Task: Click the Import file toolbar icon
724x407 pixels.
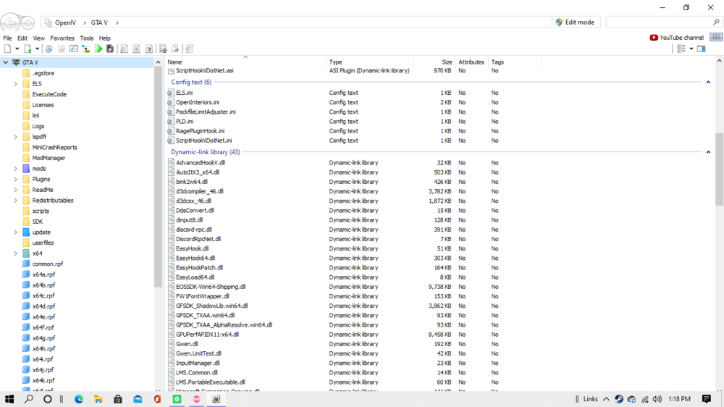Action: click(x=28, y=49)
